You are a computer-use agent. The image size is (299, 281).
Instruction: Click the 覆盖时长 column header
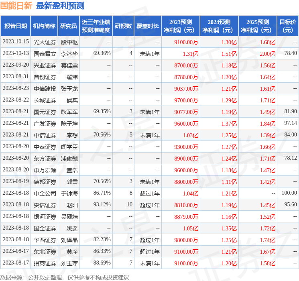pyautogui.click(x=148, y=26)
